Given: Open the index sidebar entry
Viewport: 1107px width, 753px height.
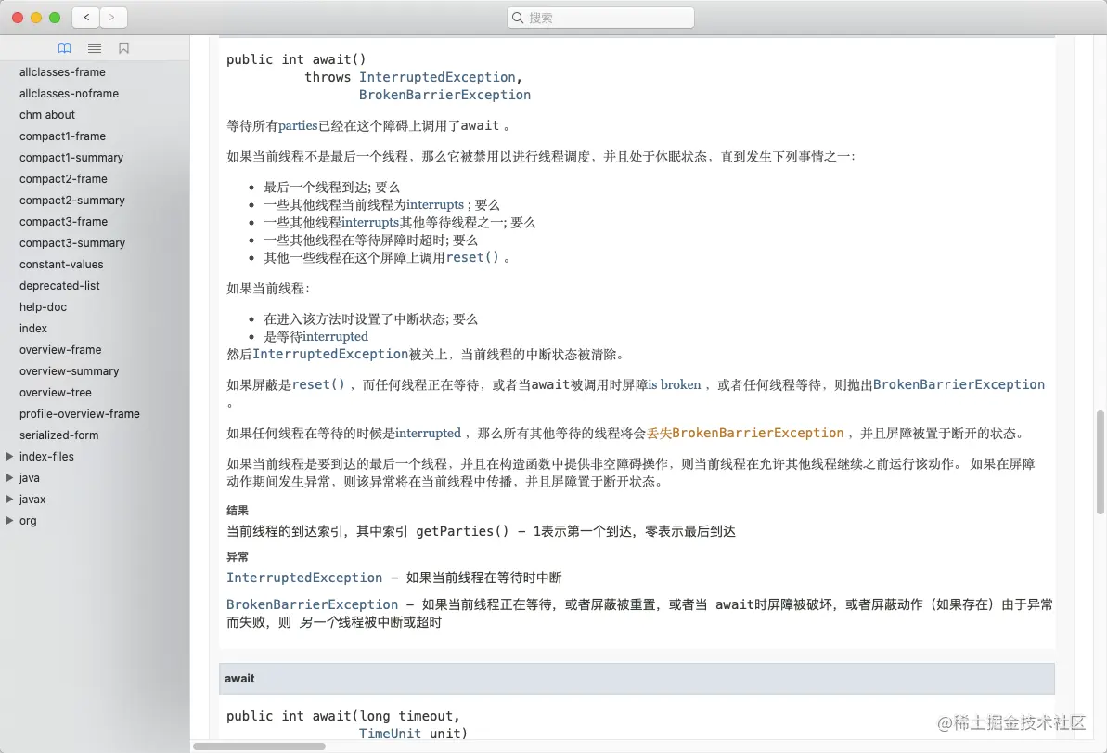Looking at the screenshot, I should (32, 328).
